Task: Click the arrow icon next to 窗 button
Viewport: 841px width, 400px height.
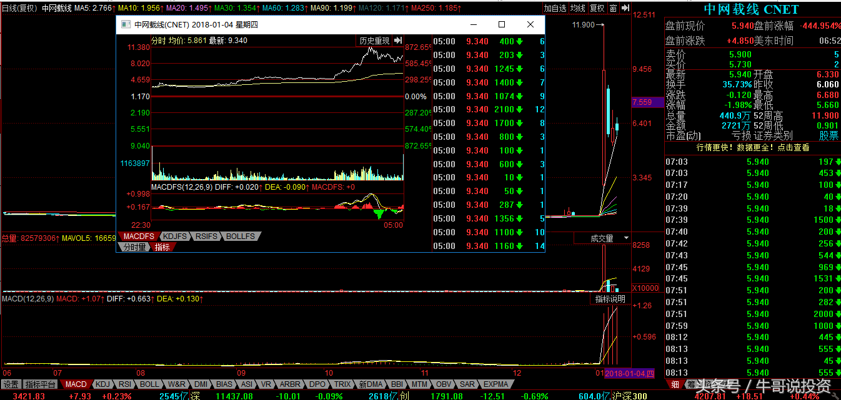Action: [x=625, y=8]
